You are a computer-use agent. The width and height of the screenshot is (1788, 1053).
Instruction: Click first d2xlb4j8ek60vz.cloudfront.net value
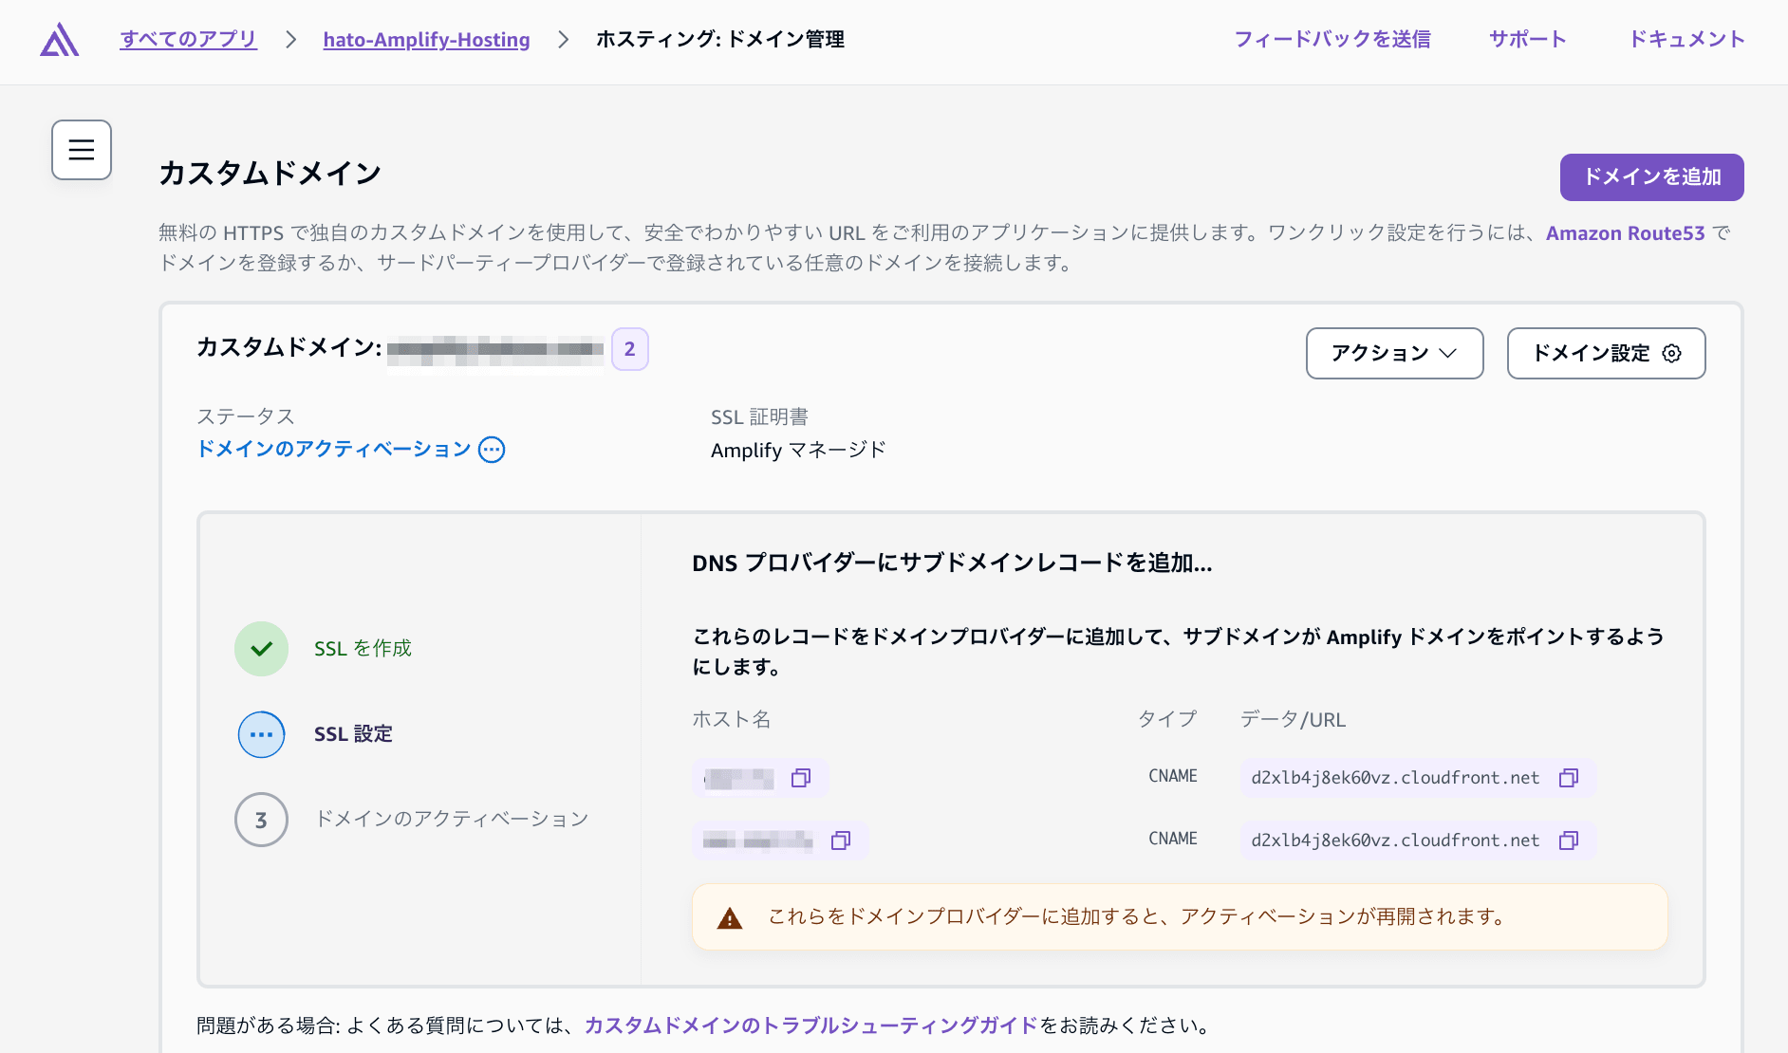click(x=1395, y=778)
